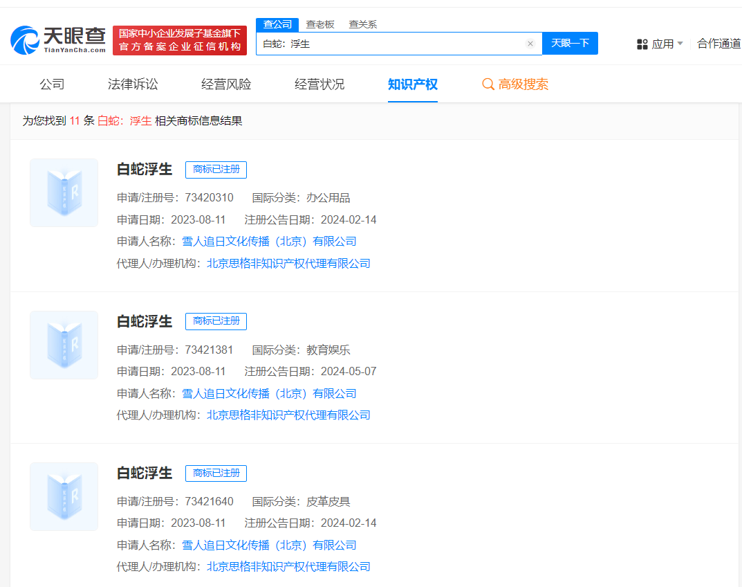
Task: Open 北京思格非知识产权代理有限公司 agent link
Action: pos(289,263)
